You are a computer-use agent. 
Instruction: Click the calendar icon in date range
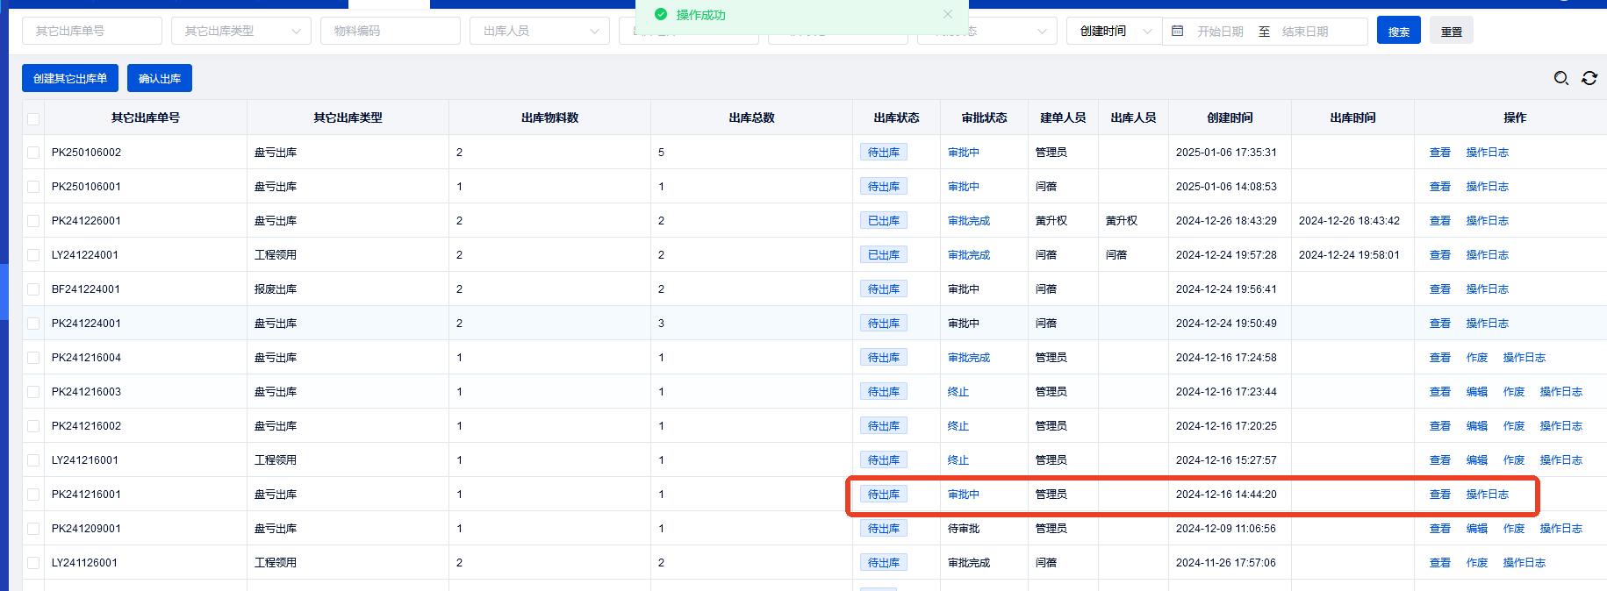click(x=1178, y=31)
